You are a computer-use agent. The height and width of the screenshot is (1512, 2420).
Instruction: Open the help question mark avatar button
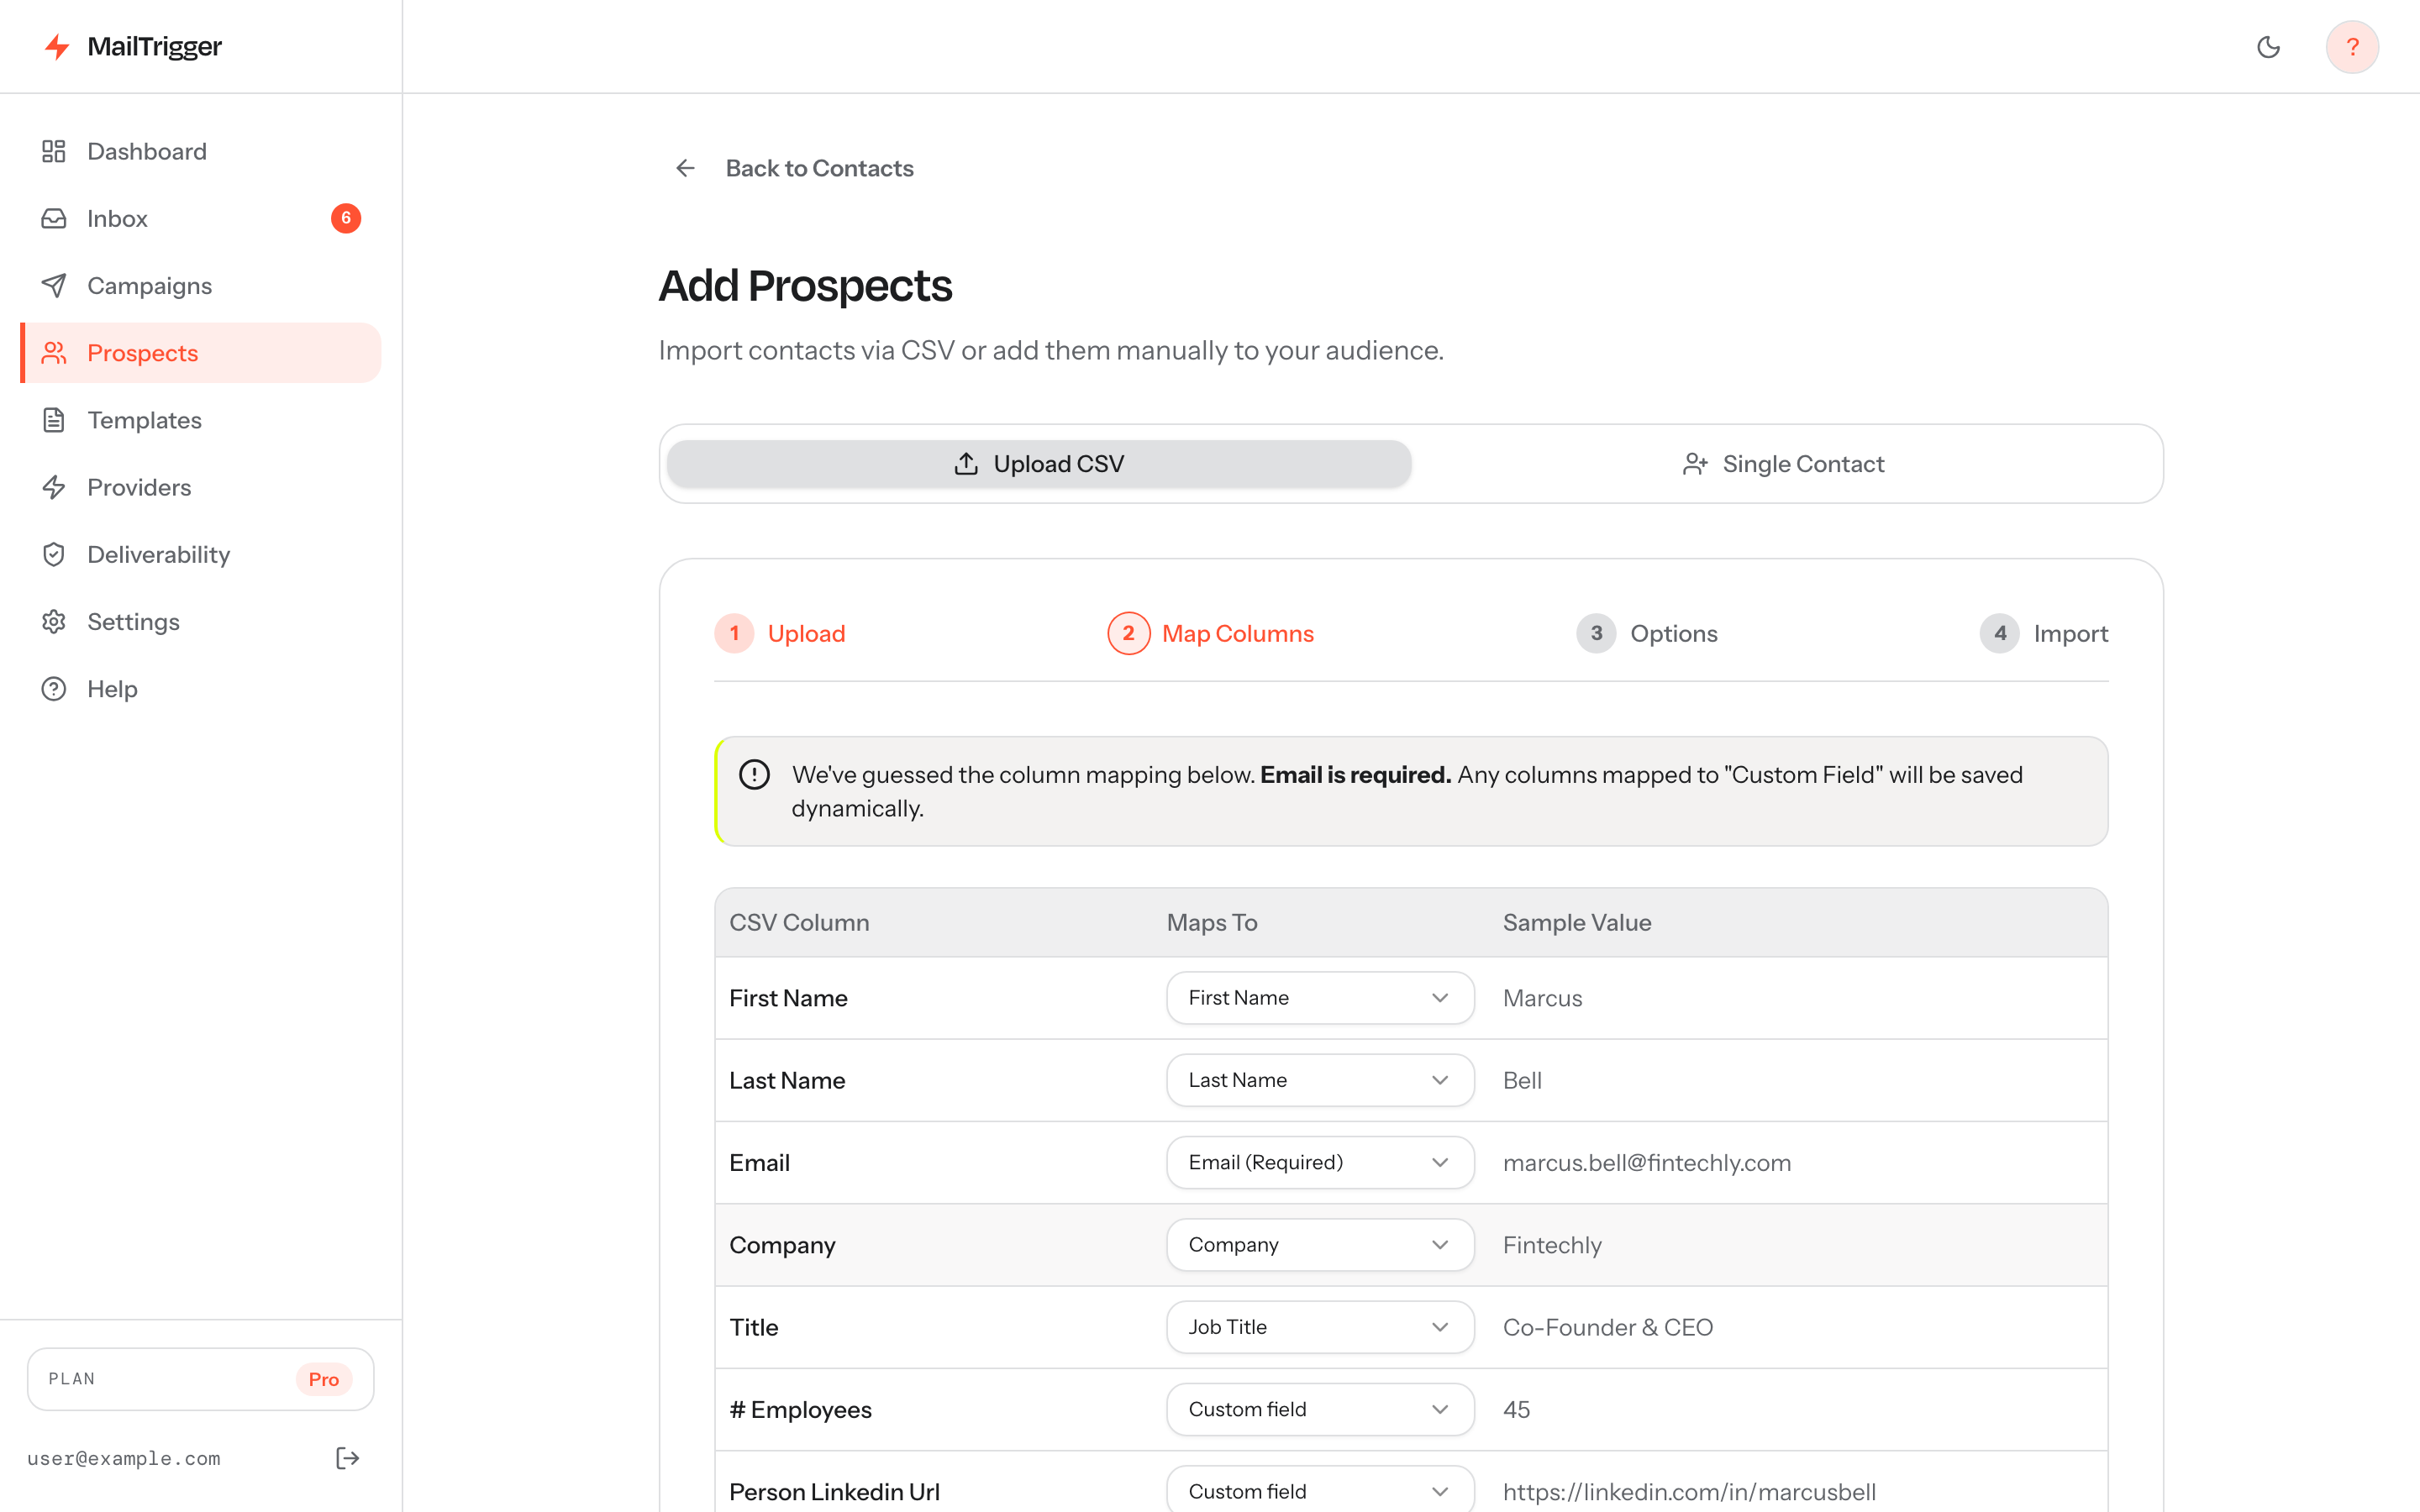click(x=2352, y=47)
